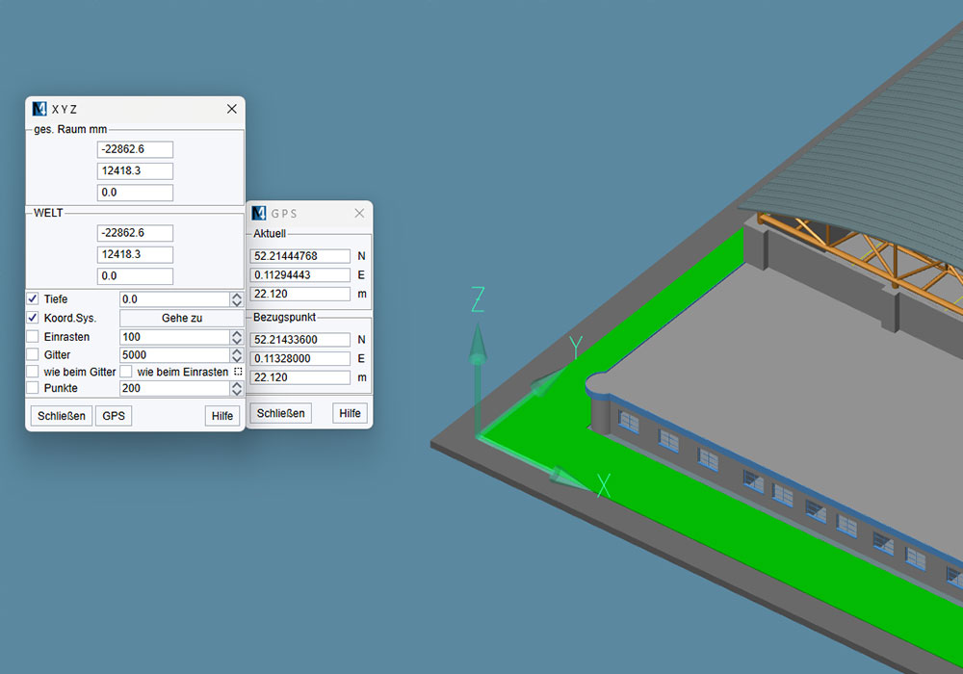This screenshot has width=963, height=674.
Task: Tick the wie beim Gitter checkbox
Action: pos(33,372)
